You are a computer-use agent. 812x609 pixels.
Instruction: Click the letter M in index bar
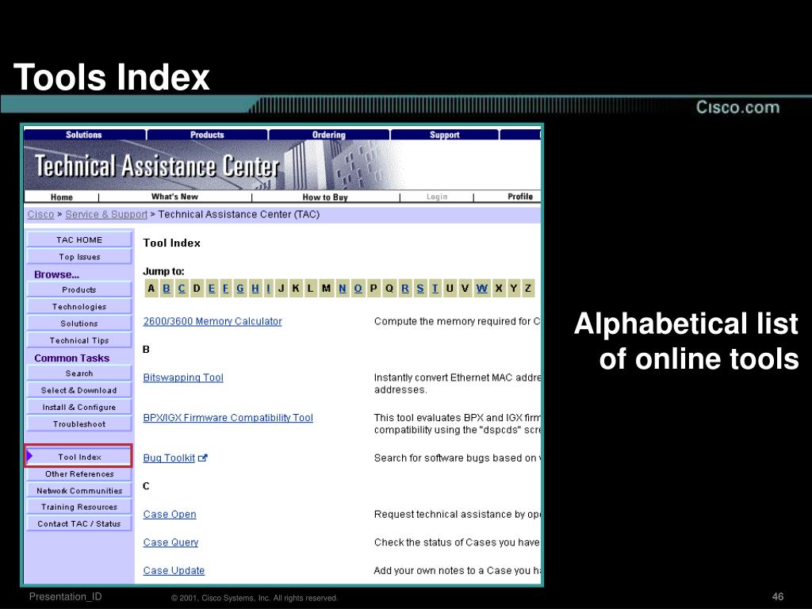point(326,289)
